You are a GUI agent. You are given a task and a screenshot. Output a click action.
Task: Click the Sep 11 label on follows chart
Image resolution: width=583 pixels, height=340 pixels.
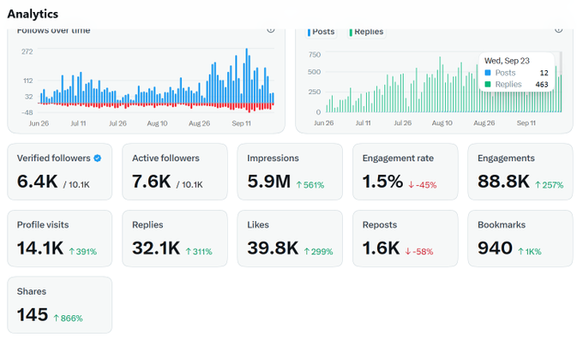241,123
